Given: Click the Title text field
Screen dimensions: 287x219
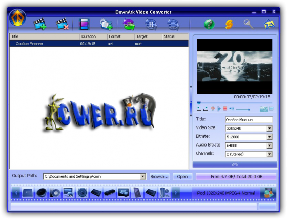Looking at the screenshot, I should point(249,120).
